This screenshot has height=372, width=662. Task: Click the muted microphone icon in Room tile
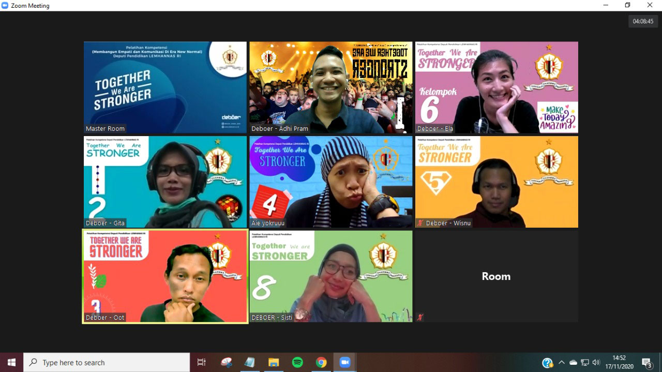point(420,317)
